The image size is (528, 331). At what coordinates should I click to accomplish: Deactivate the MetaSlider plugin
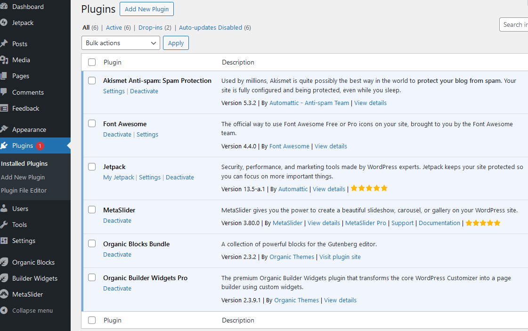click(x=117, y=220)
